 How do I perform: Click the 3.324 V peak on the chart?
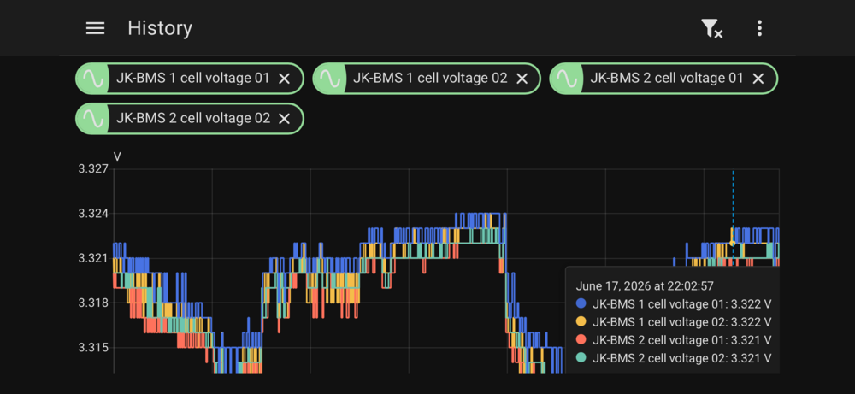click(x=480, y=214)
